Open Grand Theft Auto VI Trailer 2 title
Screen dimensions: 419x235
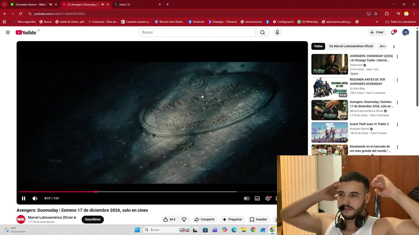tap(369, 124)
